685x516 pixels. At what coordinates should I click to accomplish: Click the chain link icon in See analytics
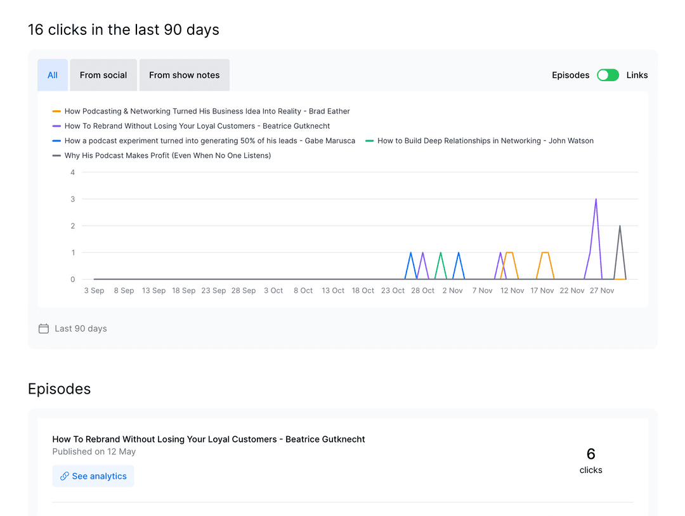(64, 476)
